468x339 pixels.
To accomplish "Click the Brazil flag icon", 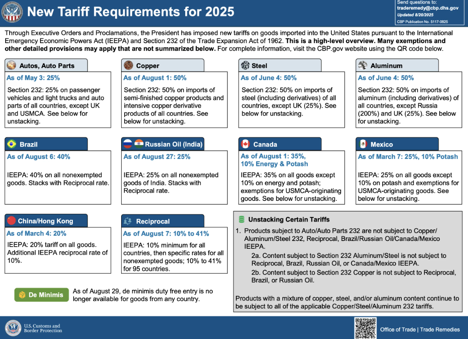I will tap(12, 144).
